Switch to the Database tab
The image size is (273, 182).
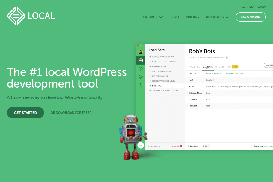click(208, 67)
